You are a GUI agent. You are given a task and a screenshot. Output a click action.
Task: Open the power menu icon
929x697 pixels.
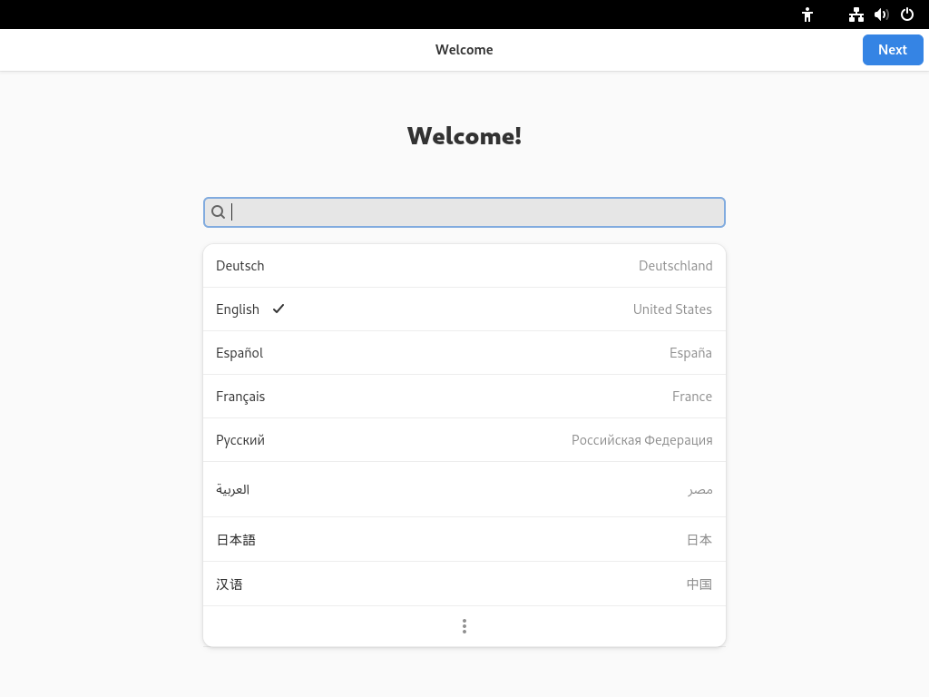[x=907, y=15]
